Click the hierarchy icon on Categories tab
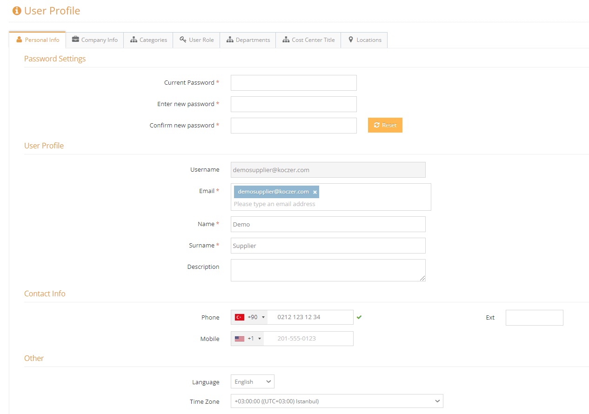The height and width of the screenshot is (414, 589). [x=134, y=40]
